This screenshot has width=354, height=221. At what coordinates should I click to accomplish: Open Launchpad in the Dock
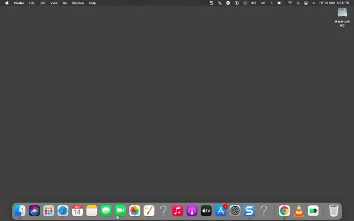tap(48, 211)
